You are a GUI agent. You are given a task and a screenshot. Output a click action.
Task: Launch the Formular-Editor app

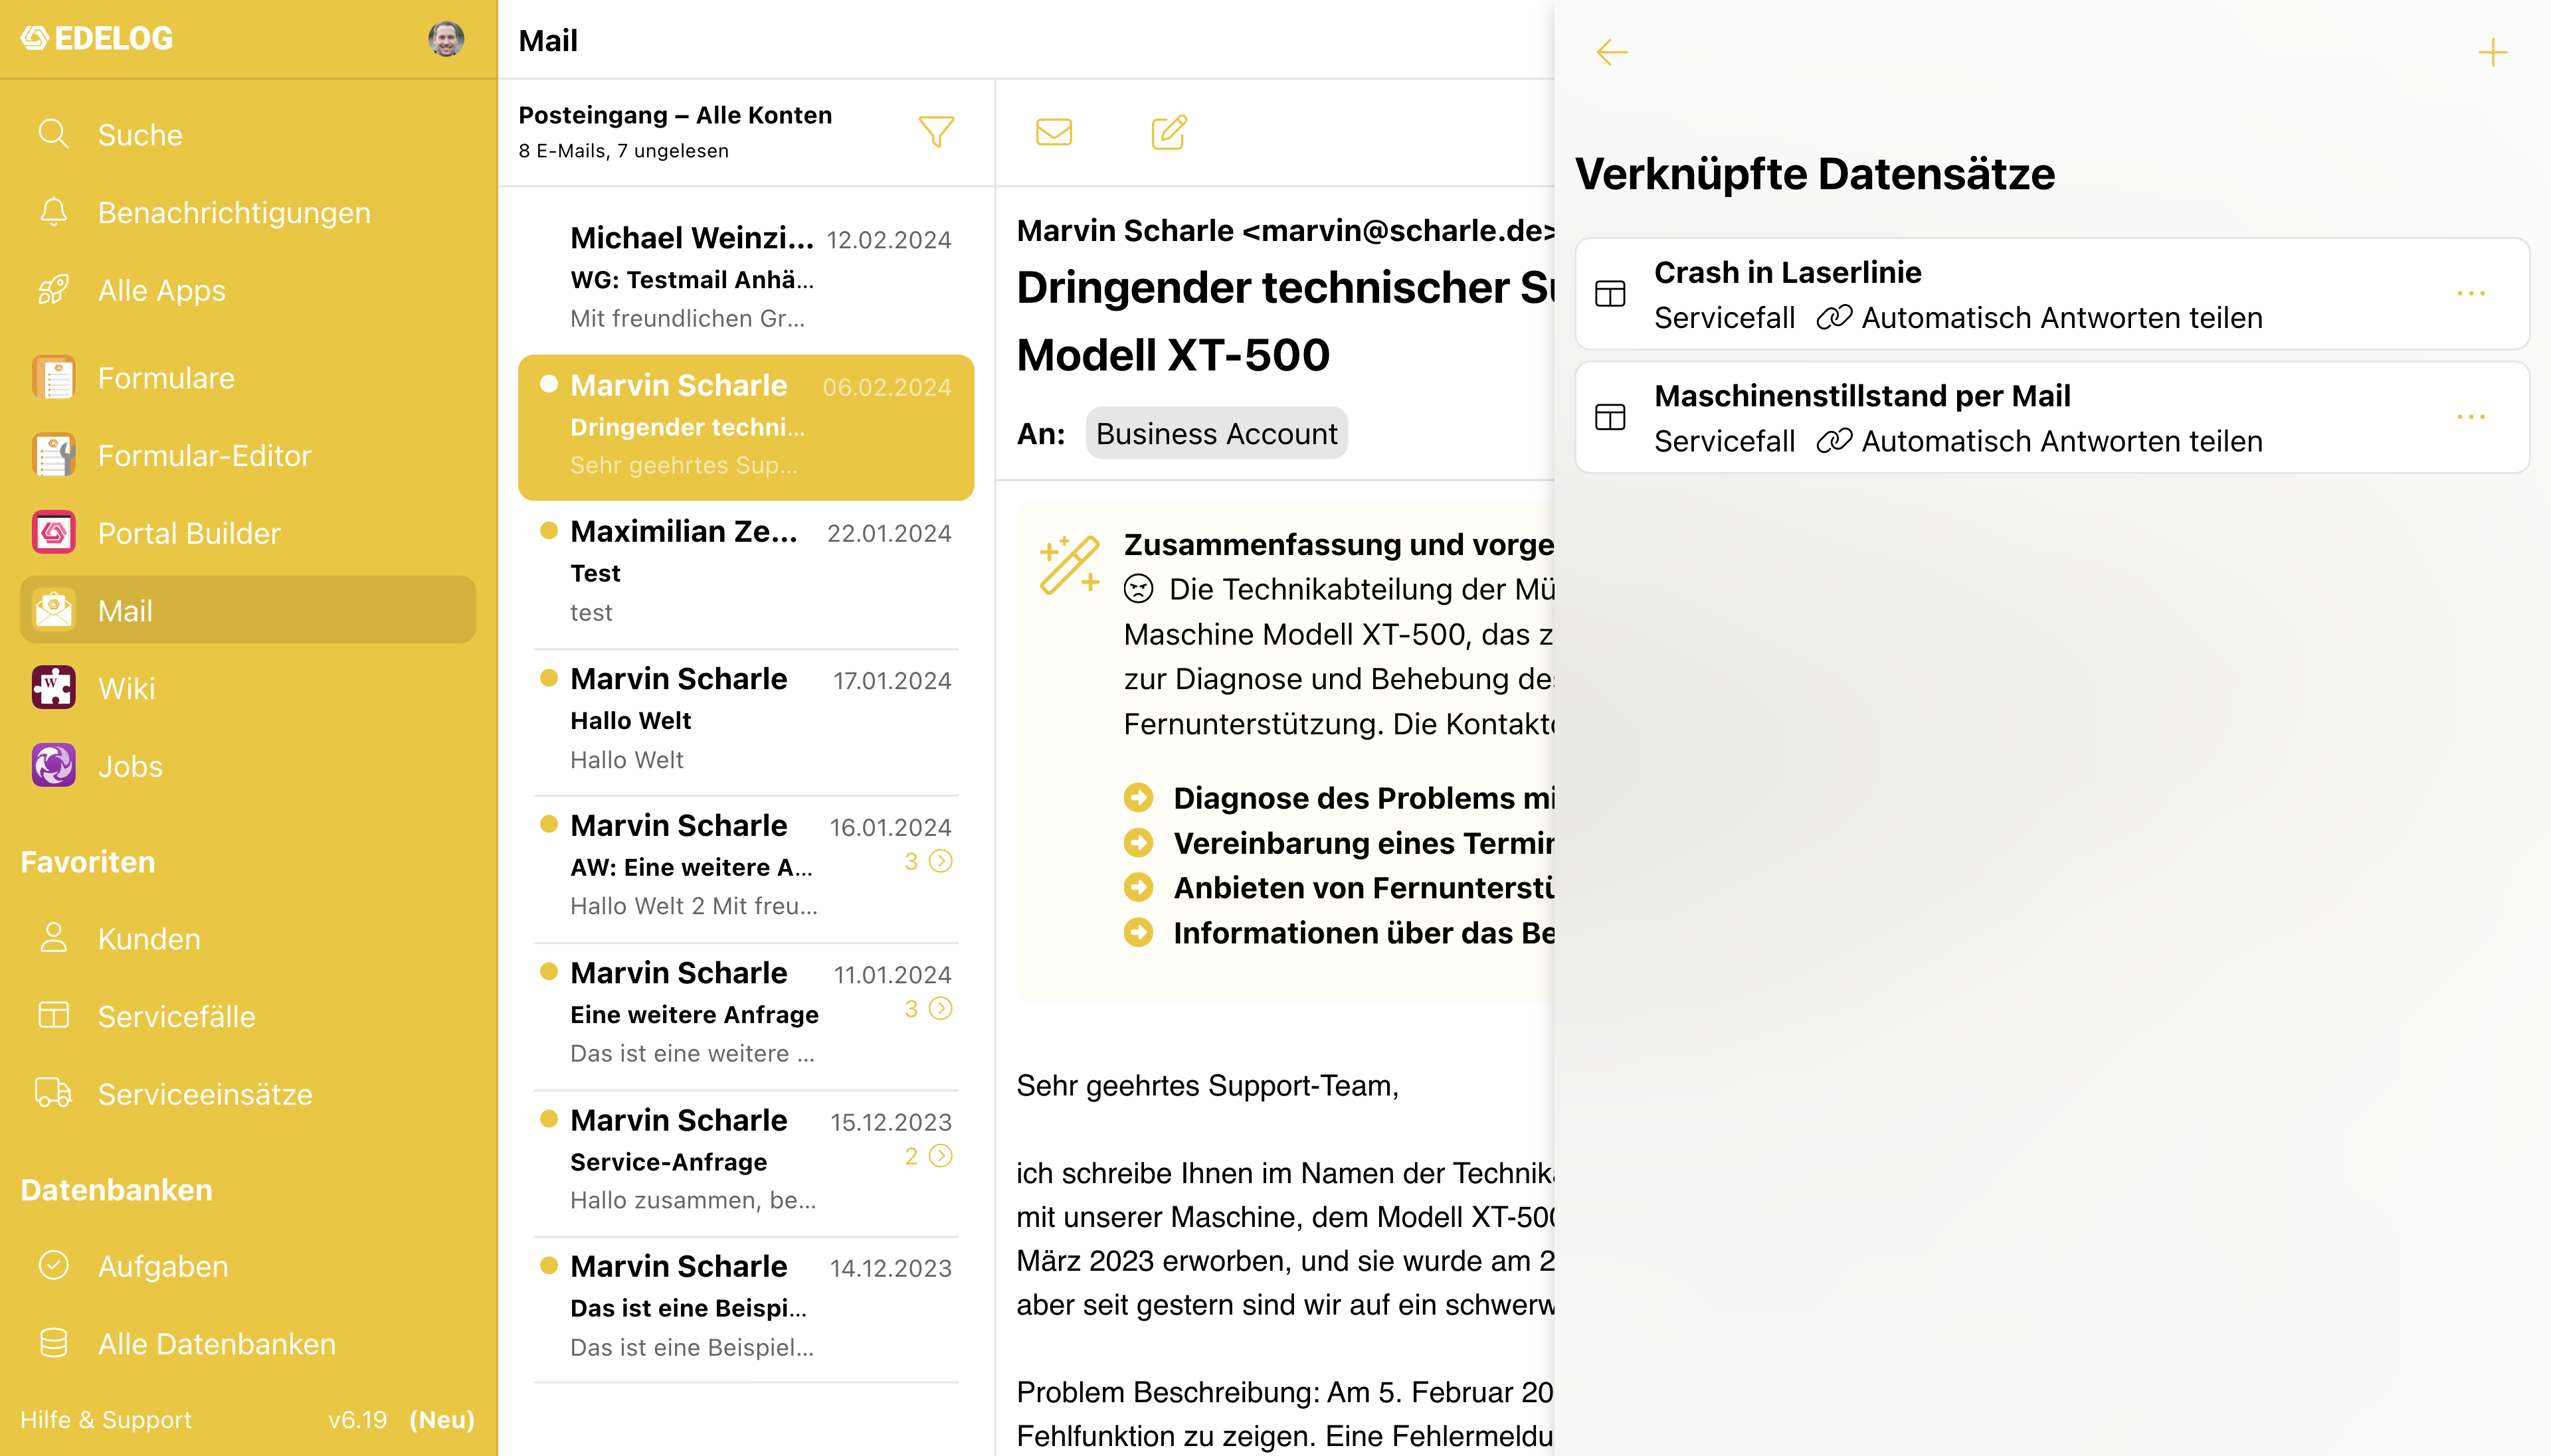tap(248, 455)
